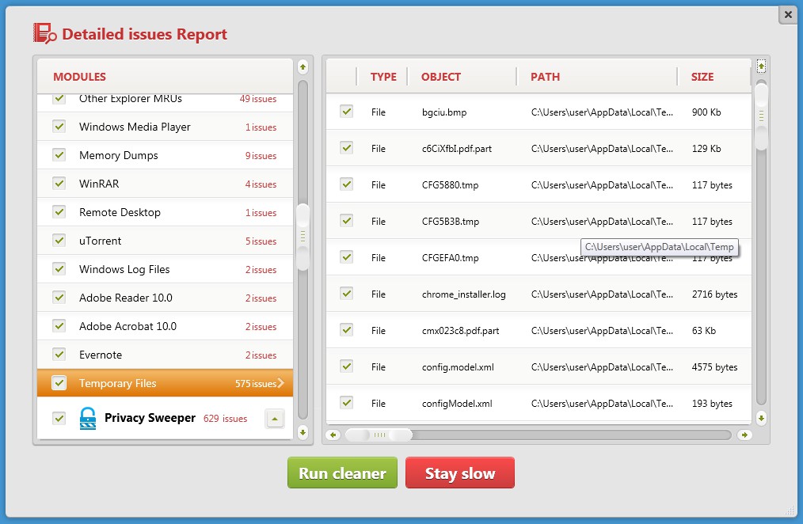Uncheck the CFG5B3B.tmp file
803x524 pixels.
point(347,221)
